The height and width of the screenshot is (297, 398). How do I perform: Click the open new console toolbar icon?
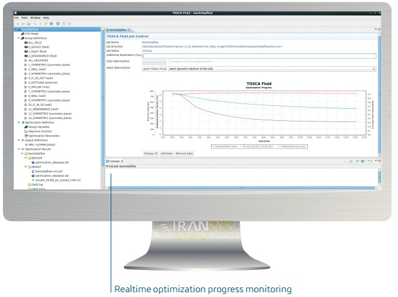coord(370,162)
